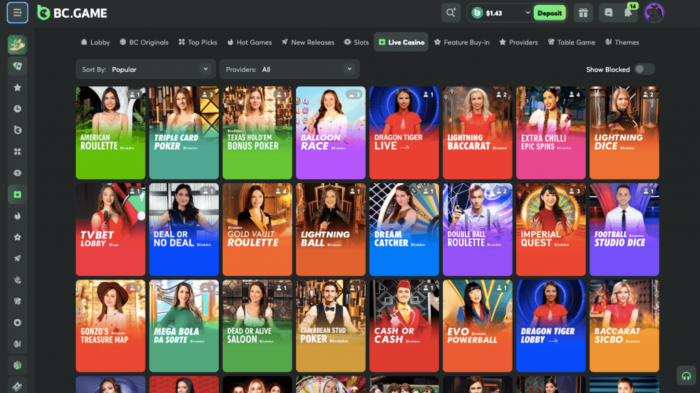The height and width of the screenshot is (393, 700).
Task: Toggle the Show Blocked switch
Action: (644, 69)
